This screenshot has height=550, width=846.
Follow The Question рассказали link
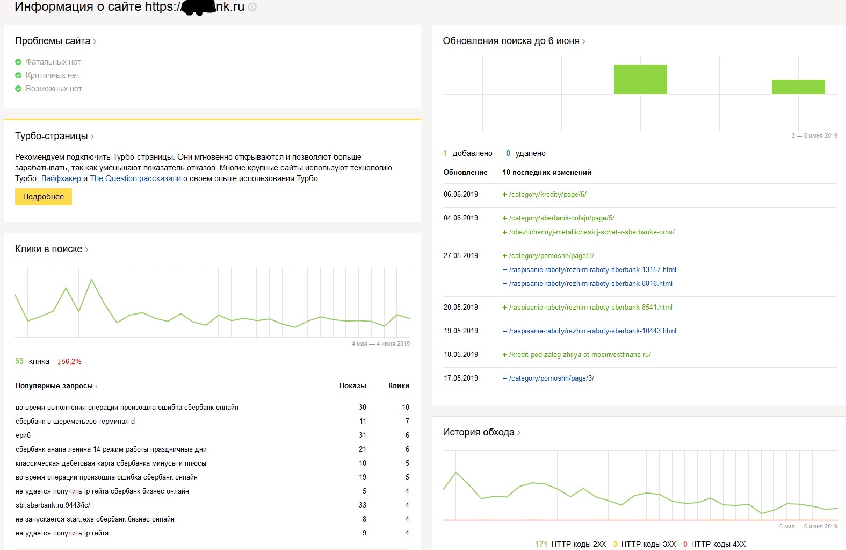(x=135, y=178)
